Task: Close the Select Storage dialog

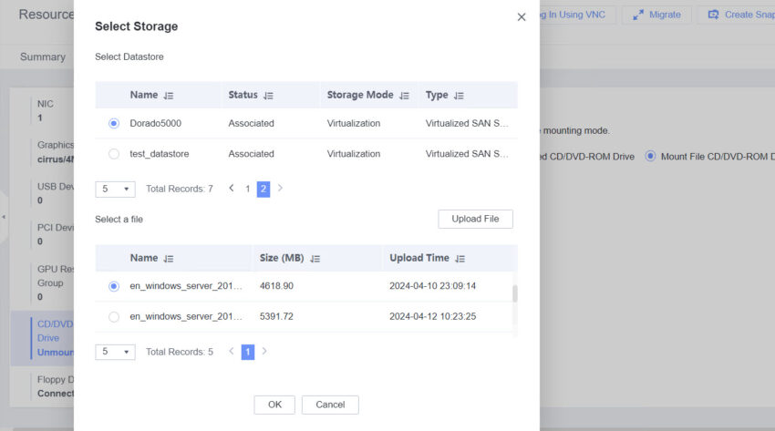Action: click(522, 17)
